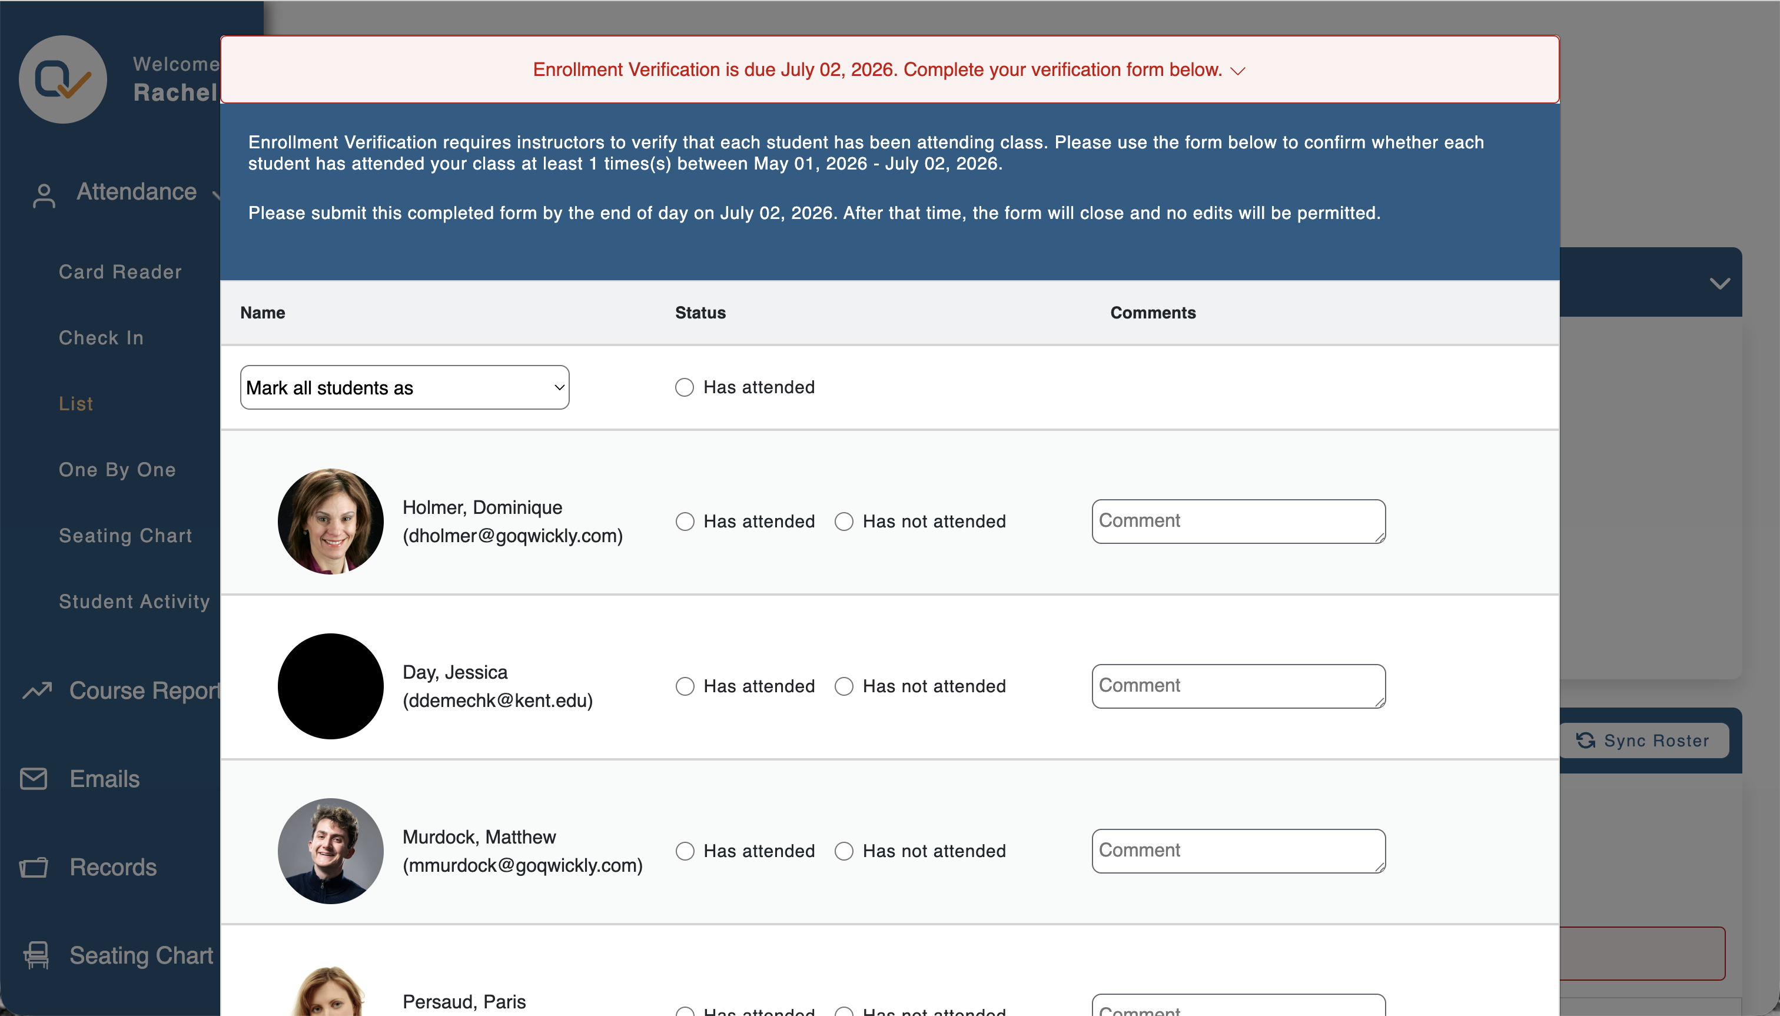
Task: Open One By One attendance mode
Action: pyautogui.click(x=117, y=470)
